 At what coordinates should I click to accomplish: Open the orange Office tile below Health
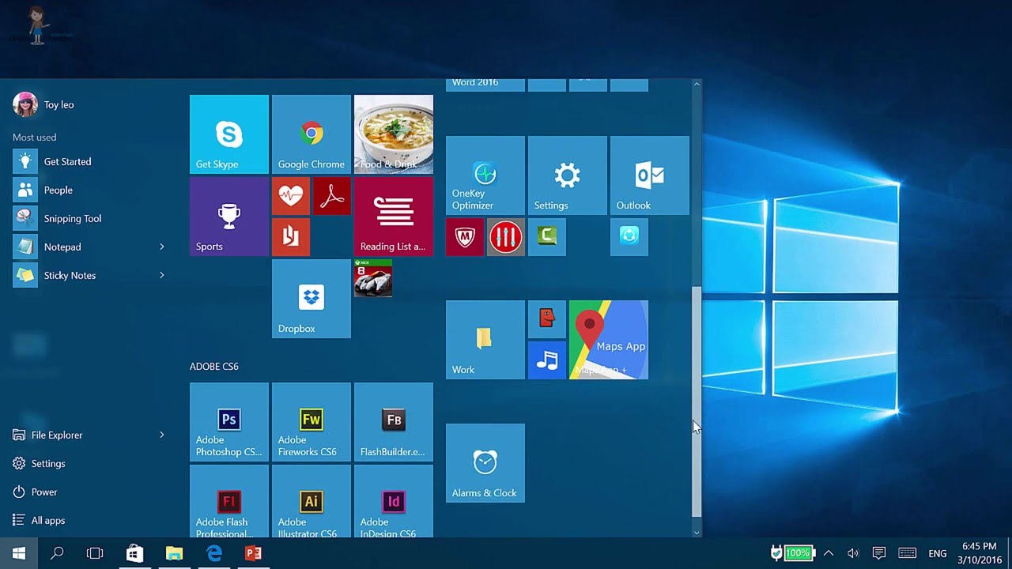coord(291,237)
